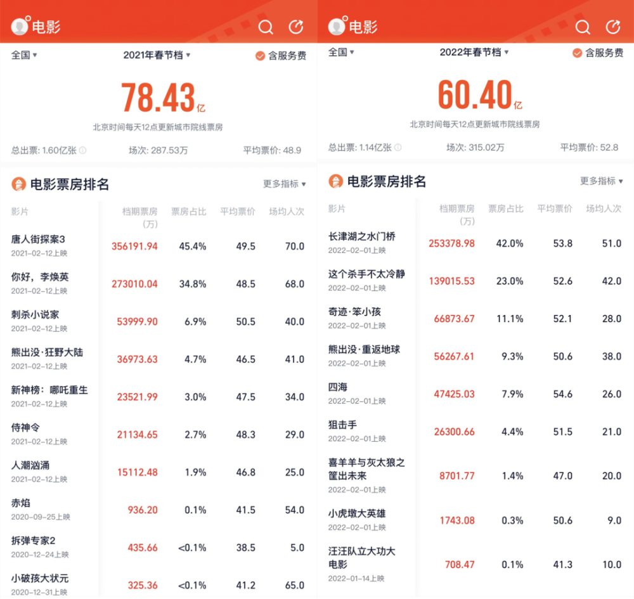Click total box office 60.40亿
This screenshot has height=599, width=634.
tap(480, 95)
